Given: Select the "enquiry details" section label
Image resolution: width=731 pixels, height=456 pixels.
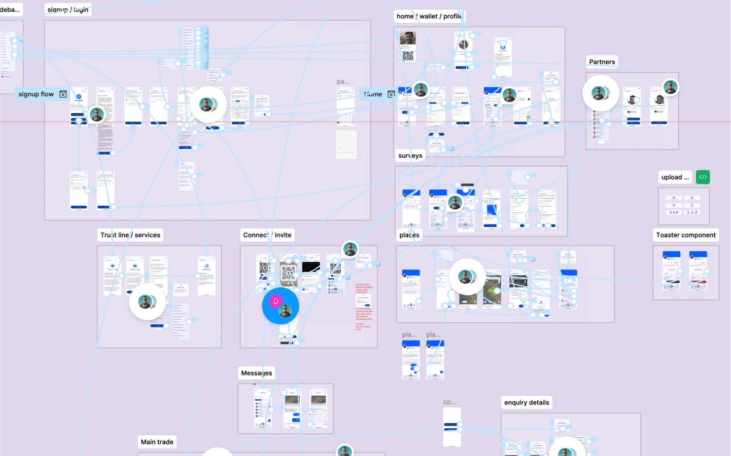Looking at the screenshot, I should [x=527, y=402].
